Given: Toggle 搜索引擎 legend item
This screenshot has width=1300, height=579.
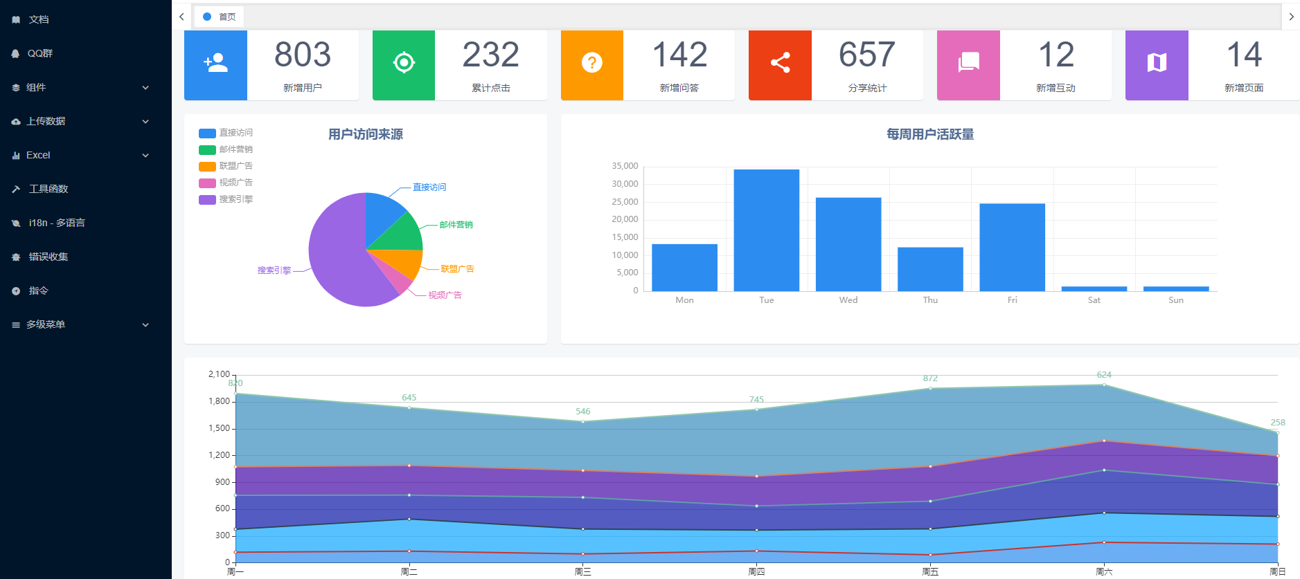Looking at the screenshot, I should point(226,199).
